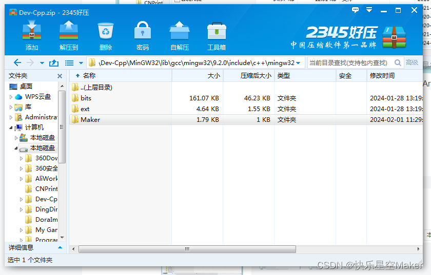Expand the WPS云盘 tree node
Screen dimensions: 431x275
tap(11, 97)
